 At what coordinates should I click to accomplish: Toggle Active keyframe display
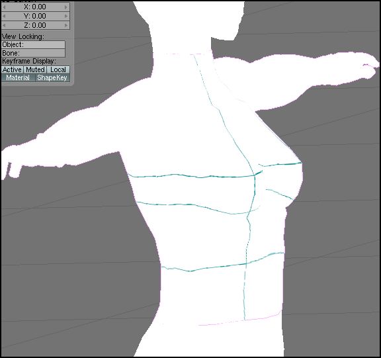[x=13, y=69]
